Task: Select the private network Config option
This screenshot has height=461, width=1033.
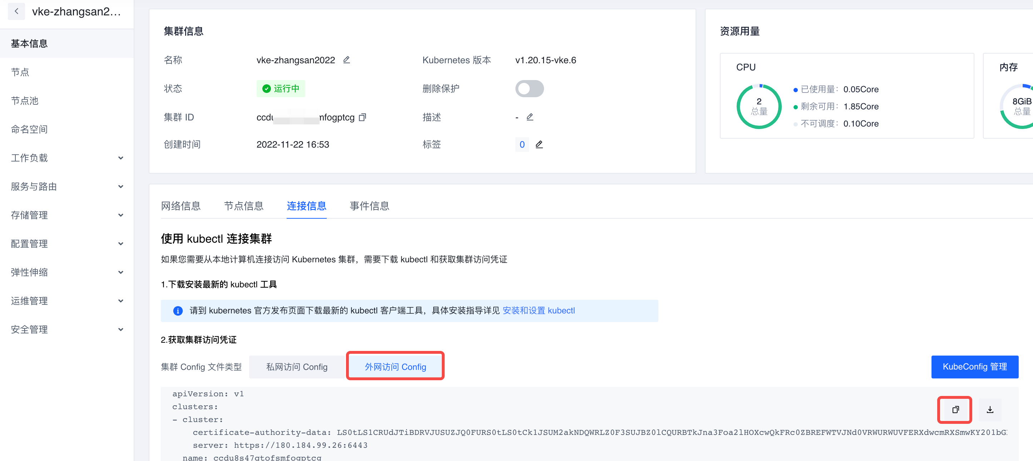Action: 297,367
